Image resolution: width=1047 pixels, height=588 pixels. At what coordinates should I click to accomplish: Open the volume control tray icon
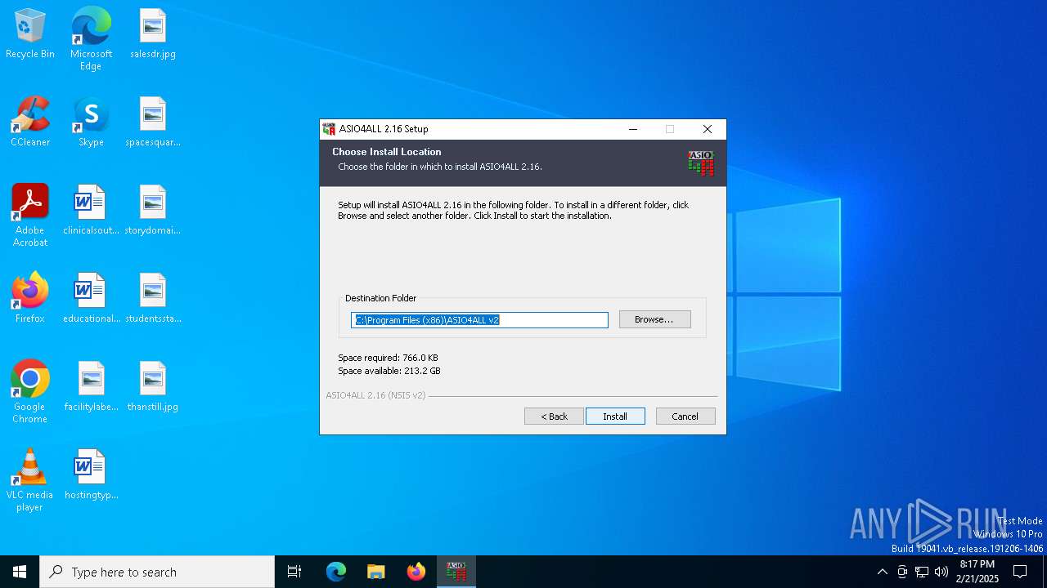(941, 572)
